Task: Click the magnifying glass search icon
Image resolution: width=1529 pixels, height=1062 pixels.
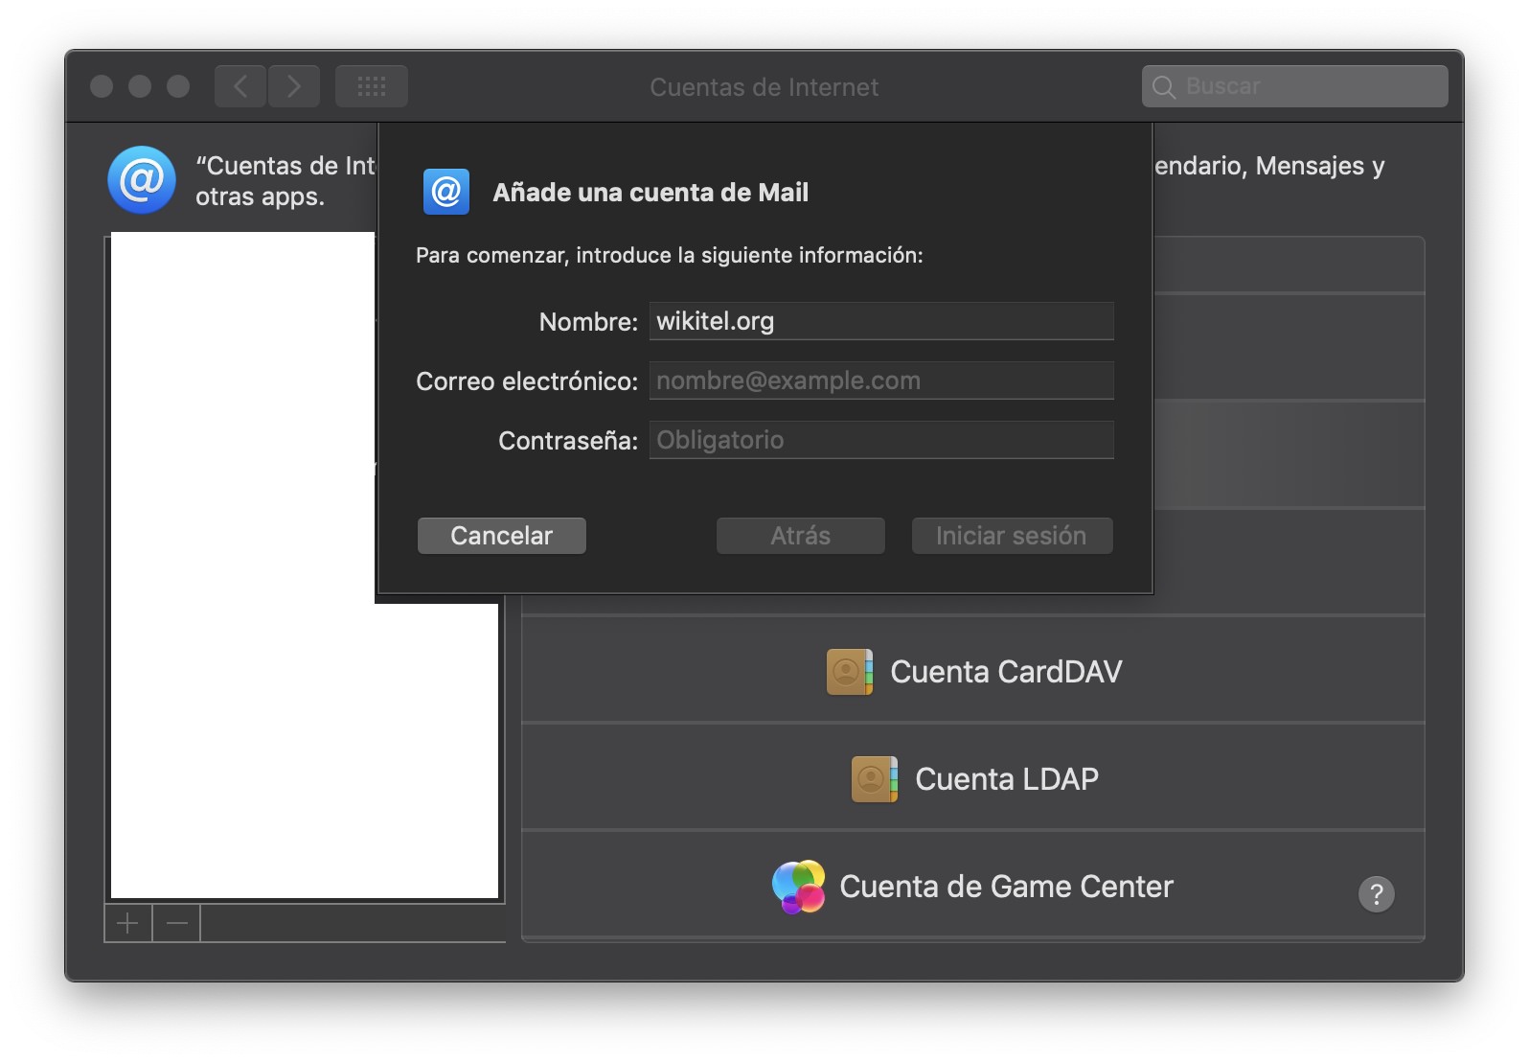Action: (1164, 87)
